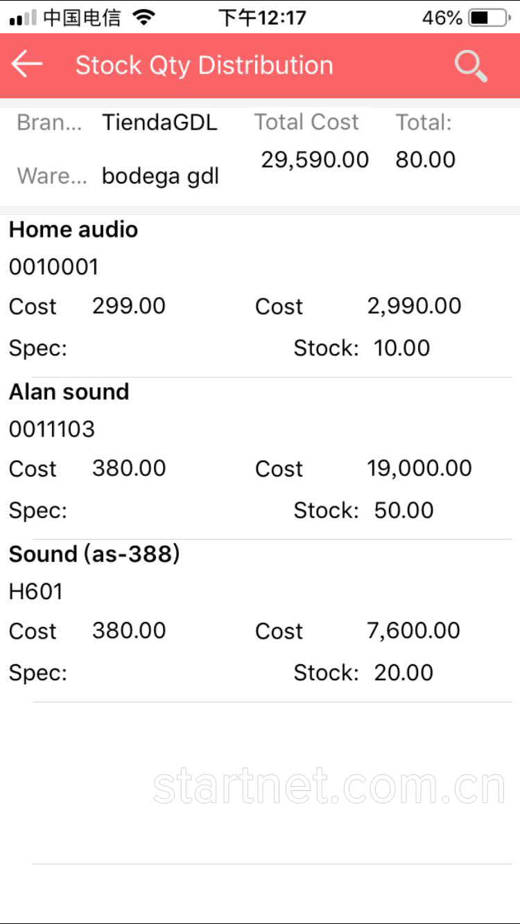The image size is (520, 924).
Task: Tap item code 0011103
Action: [x=52, y=429]
